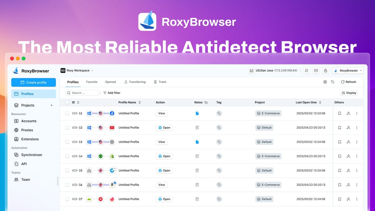
Task: Open more options menu for UID-13
Action: (357, 142)
